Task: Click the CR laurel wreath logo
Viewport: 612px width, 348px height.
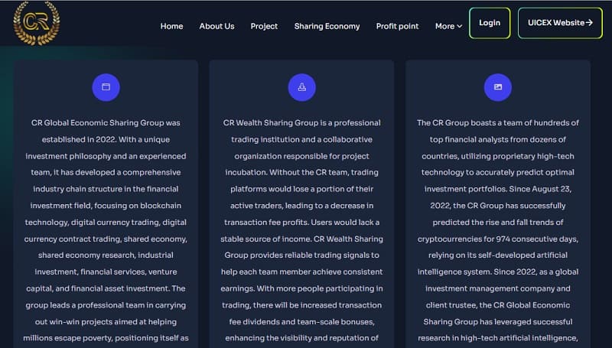Action: pyautogui.click(x=37, y=23)
